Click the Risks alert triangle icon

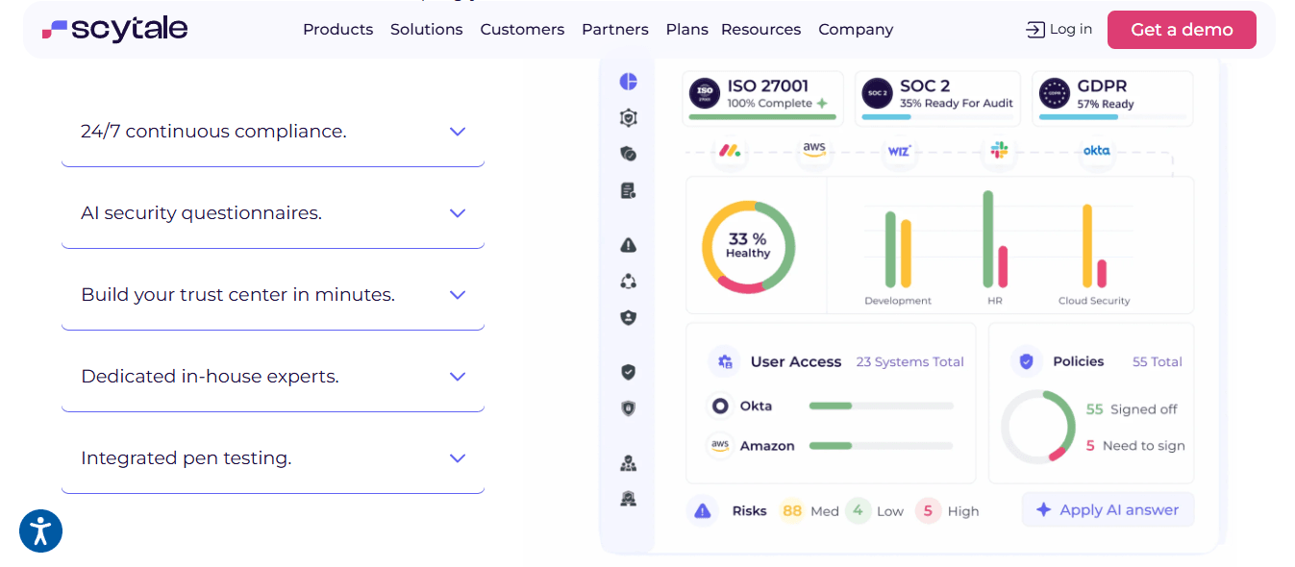point(703,511)
